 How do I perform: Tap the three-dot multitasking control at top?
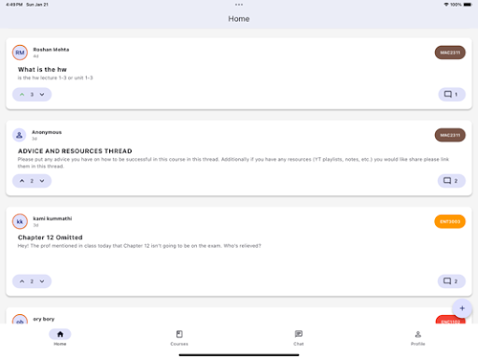[239, 5]
